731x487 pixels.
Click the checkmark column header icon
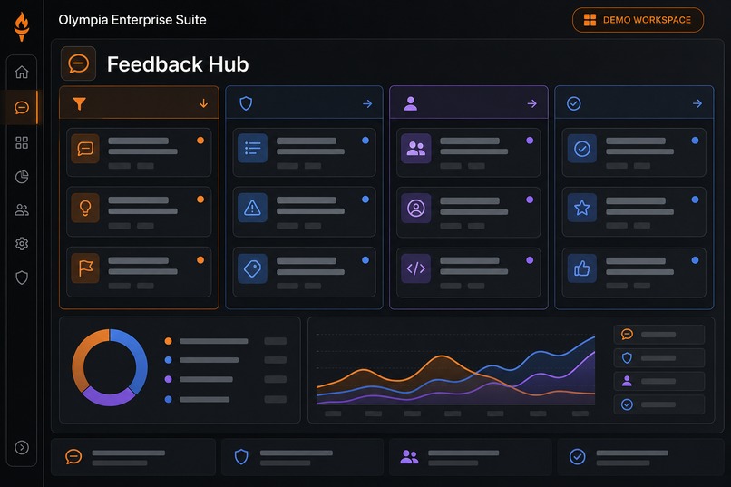[x=573, y=103]
